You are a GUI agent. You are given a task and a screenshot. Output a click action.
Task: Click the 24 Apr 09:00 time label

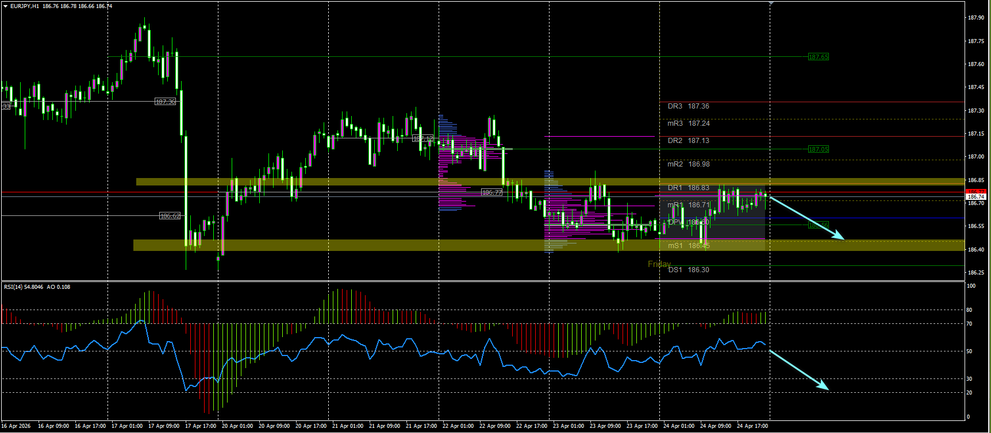coord(716,426)
